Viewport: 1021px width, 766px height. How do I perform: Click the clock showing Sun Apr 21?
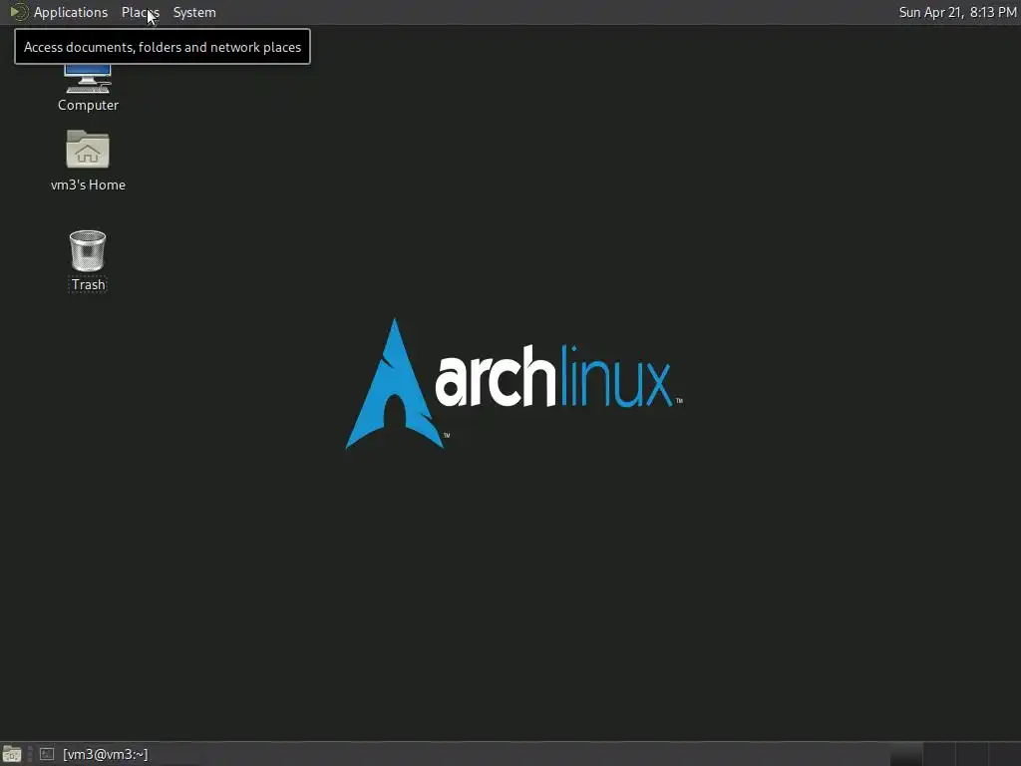coord(956,12)
